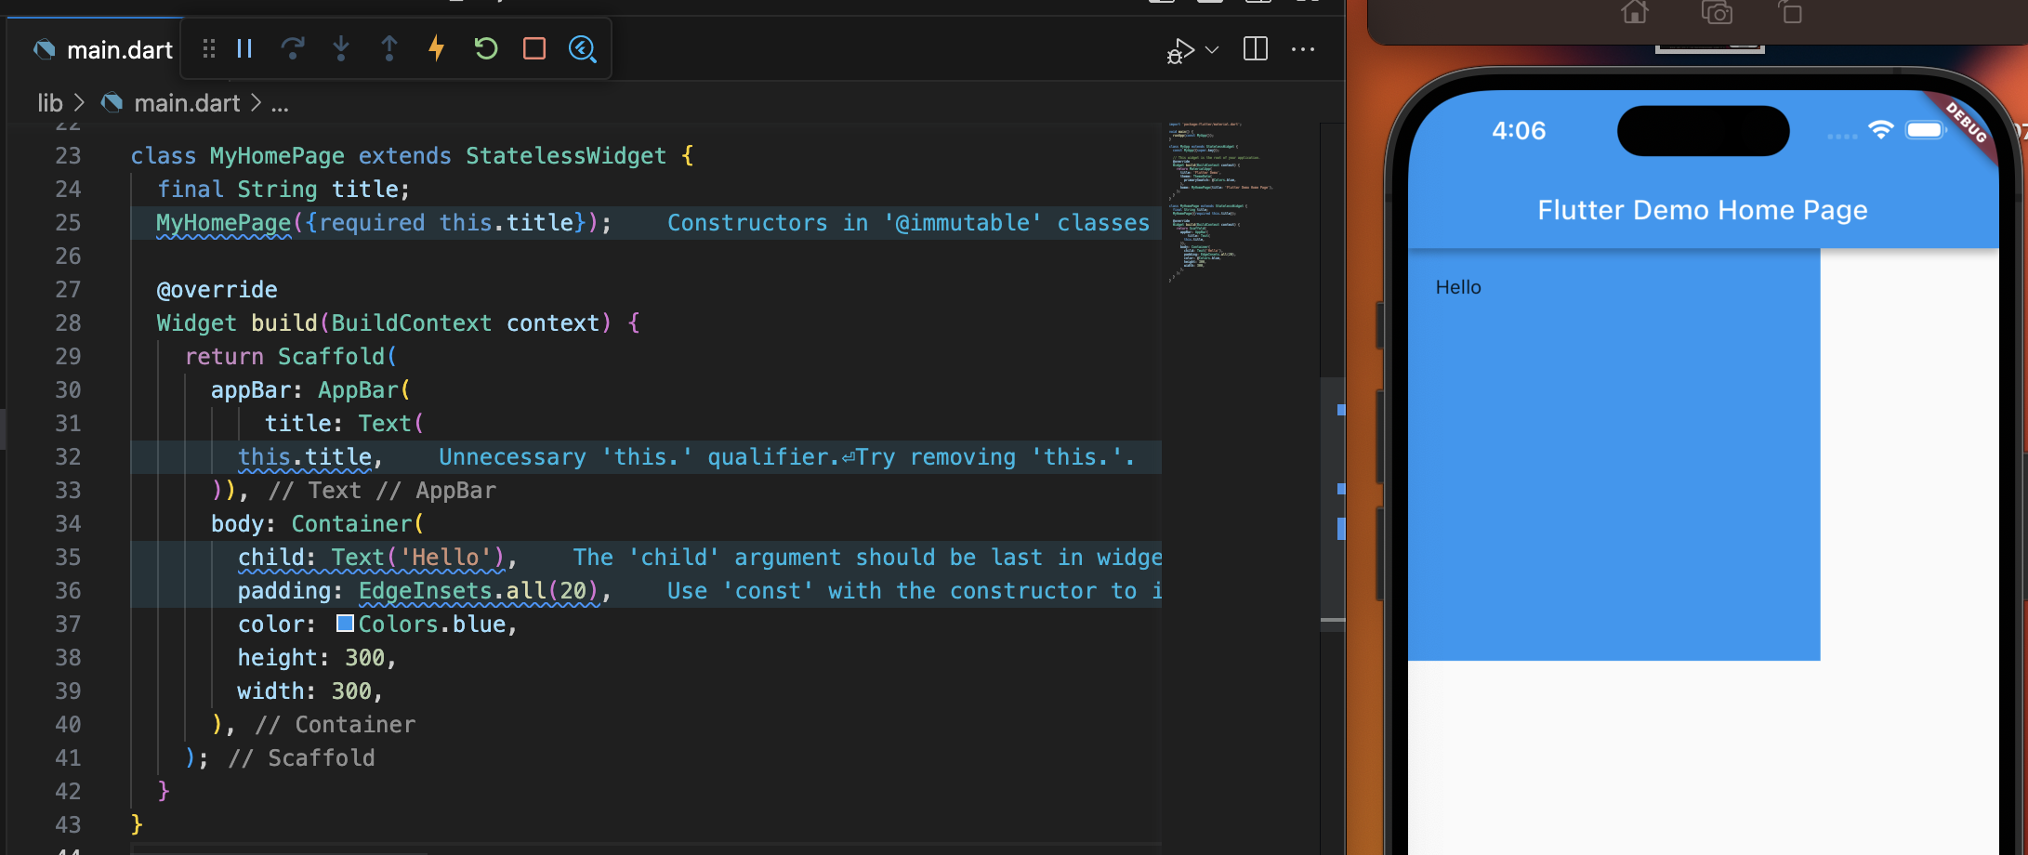Click line number 35 in gutter

[68, 557]
